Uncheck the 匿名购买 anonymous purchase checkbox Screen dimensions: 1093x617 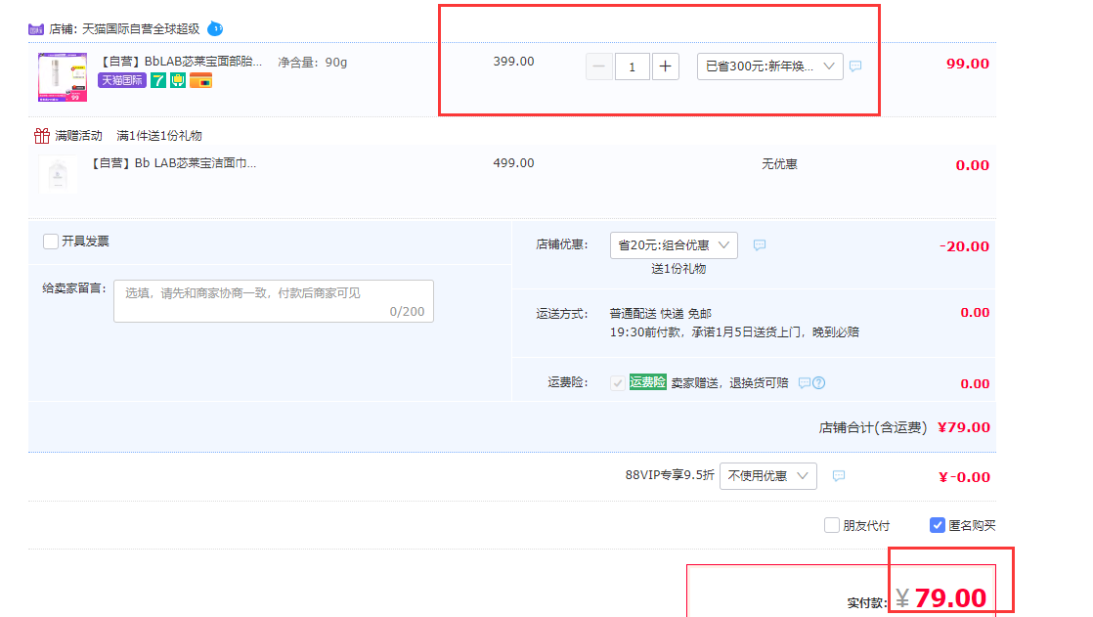tap(938, 525)
